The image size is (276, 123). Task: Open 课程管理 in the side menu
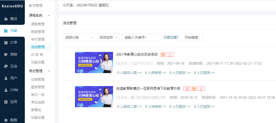[38, 24]
